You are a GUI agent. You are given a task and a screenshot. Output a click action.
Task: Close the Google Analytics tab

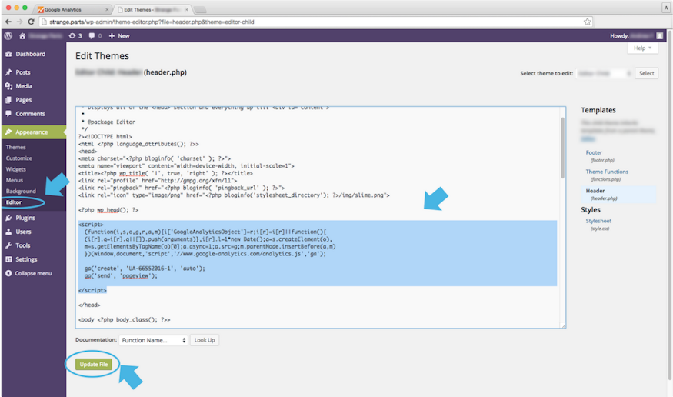[x=107, y=9]
